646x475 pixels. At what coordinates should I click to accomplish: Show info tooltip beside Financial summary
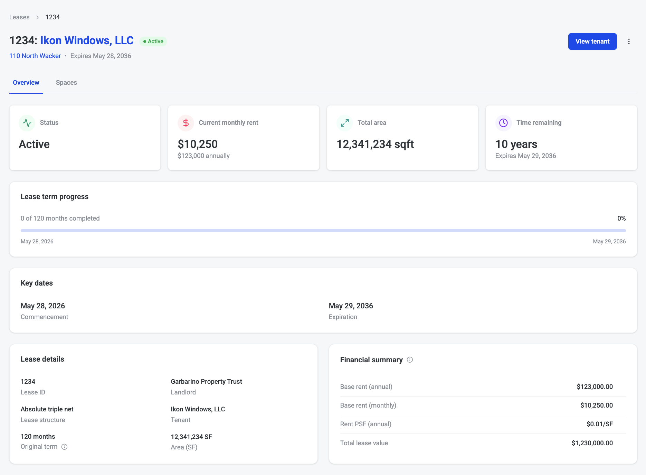point(410,360)
